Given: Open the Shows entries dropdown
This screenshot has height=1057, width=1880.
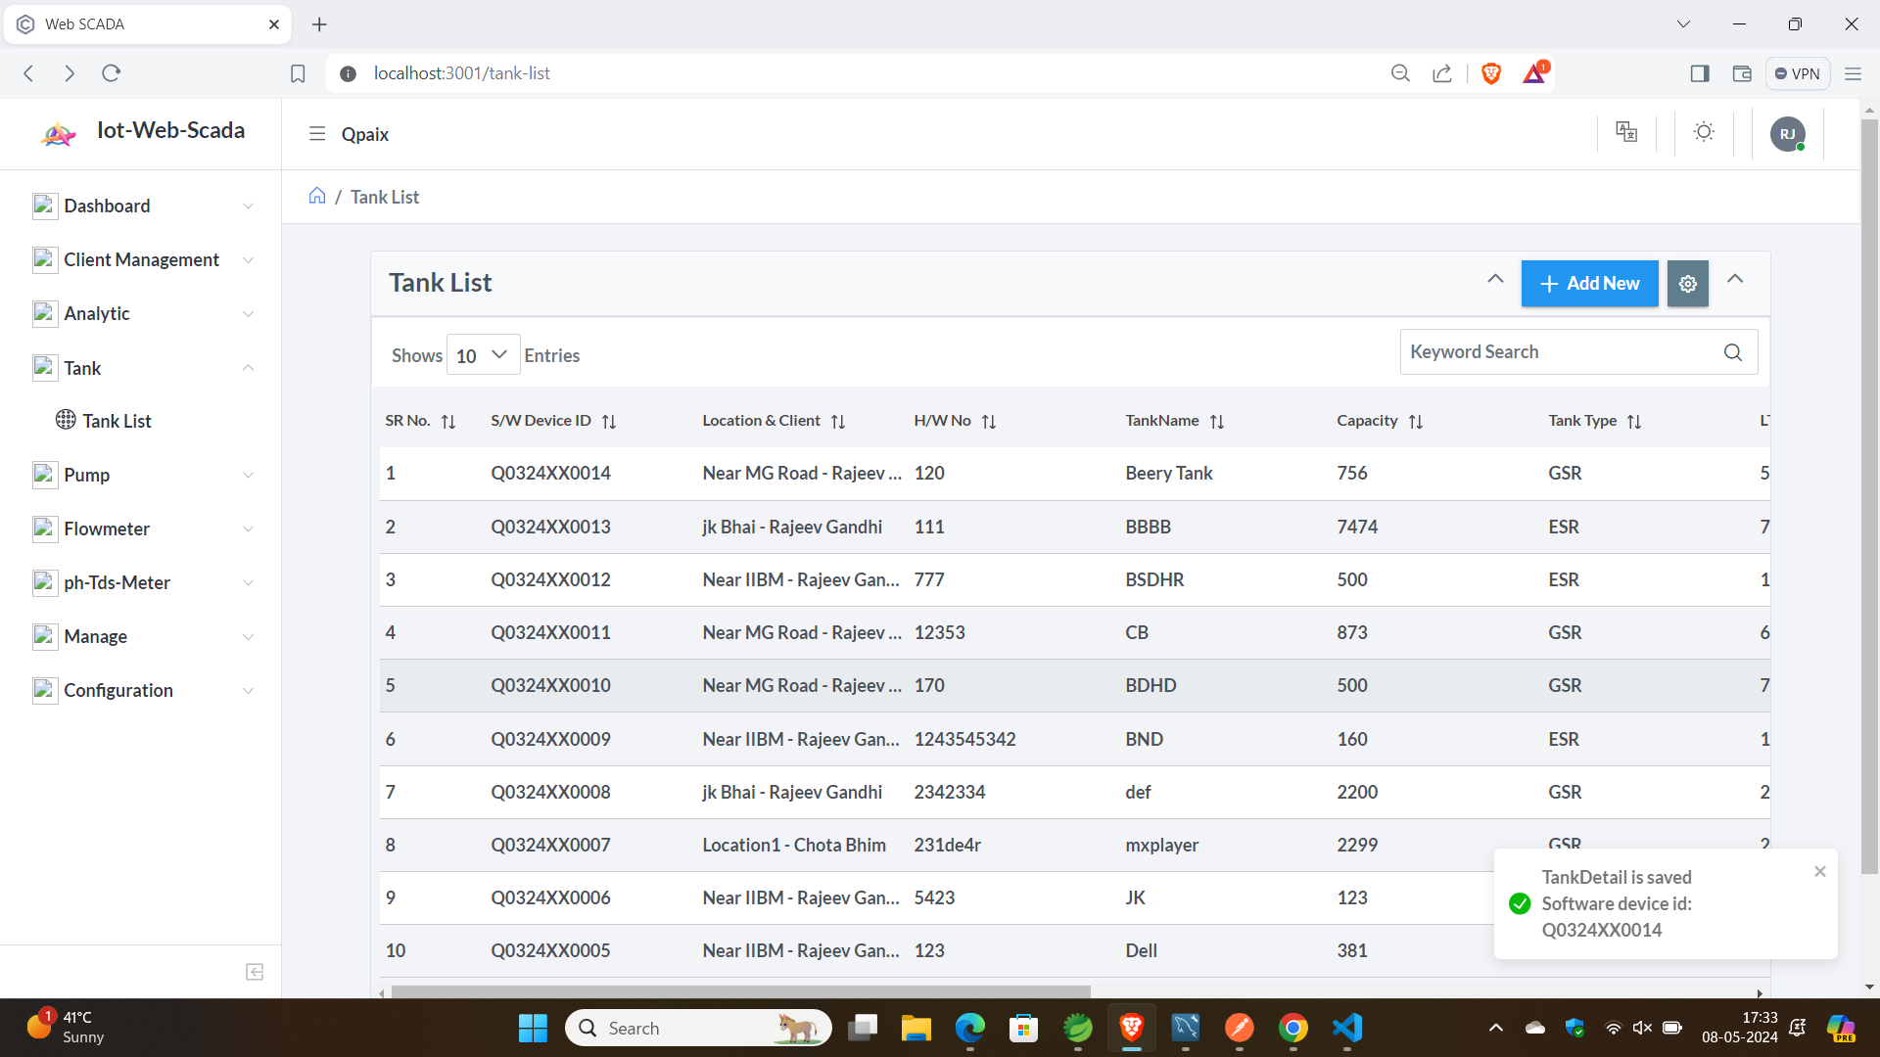Looking at the screenshot, I should pos(483,355).
